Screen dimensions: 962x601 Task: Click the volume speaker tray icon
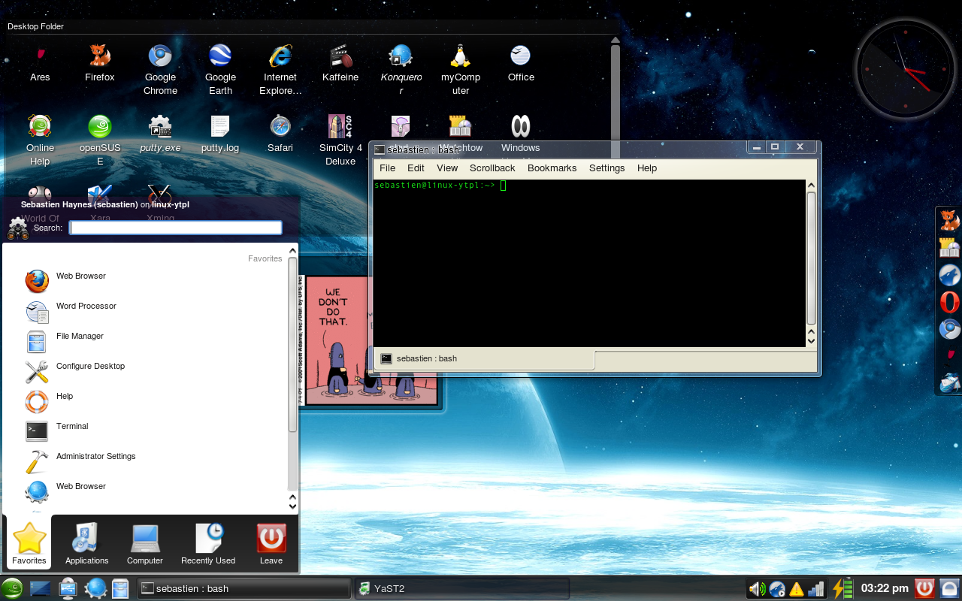(758, 589)
